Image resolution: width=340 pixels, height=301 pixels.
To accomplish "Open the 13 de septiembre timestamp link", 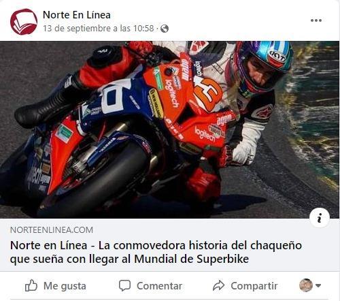I will click(x=99, y=29).
